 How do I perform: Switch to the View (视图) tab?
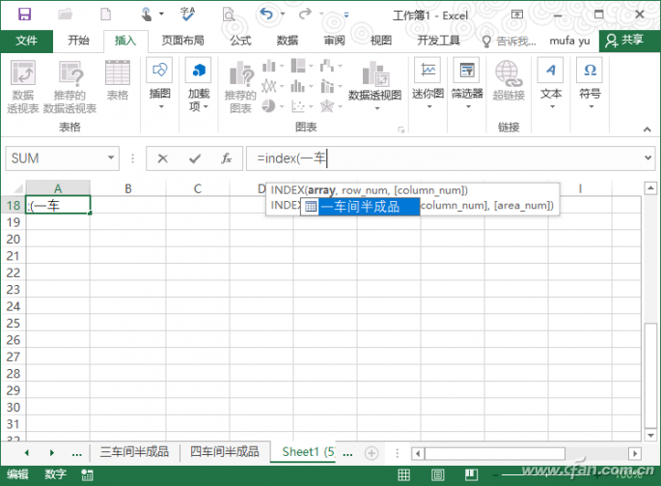point(380,41)
